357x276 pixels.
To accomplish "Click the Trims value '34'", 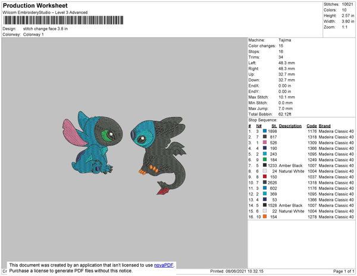I will click(x=281, y=57).
